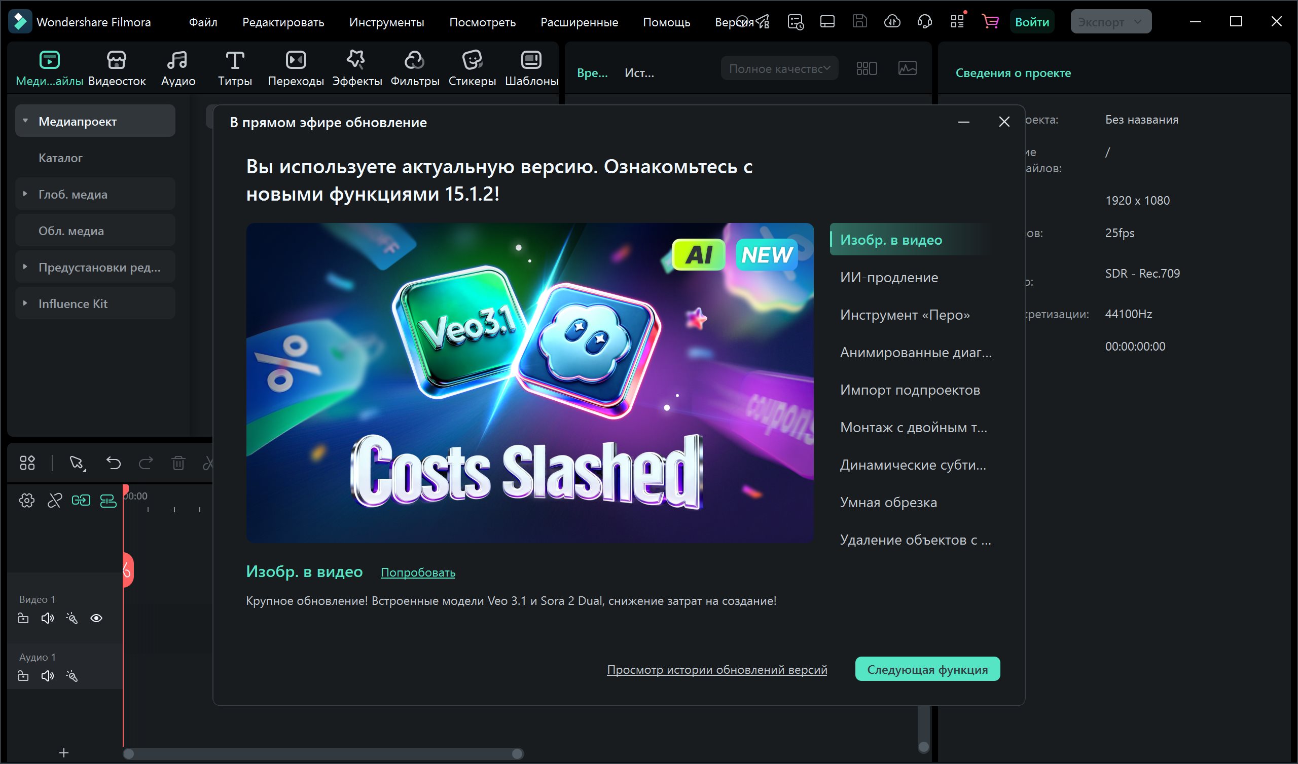Viewport: 1298px width, 764px height.
Task: Hide the Video 1 track
Action: (96, 618)
